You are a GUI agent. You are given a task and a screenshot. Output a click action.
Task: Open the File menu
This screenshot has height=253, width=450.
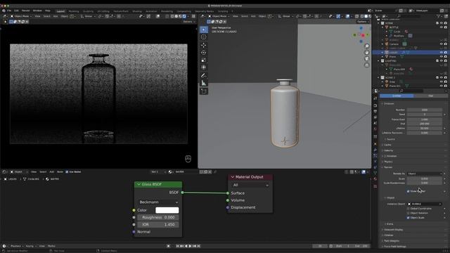tap(9, 11)
